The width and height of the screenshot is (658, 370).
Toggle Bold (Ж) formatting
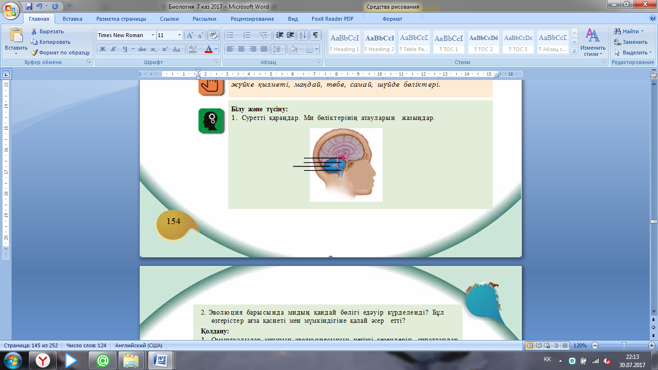tap(102, 49)
